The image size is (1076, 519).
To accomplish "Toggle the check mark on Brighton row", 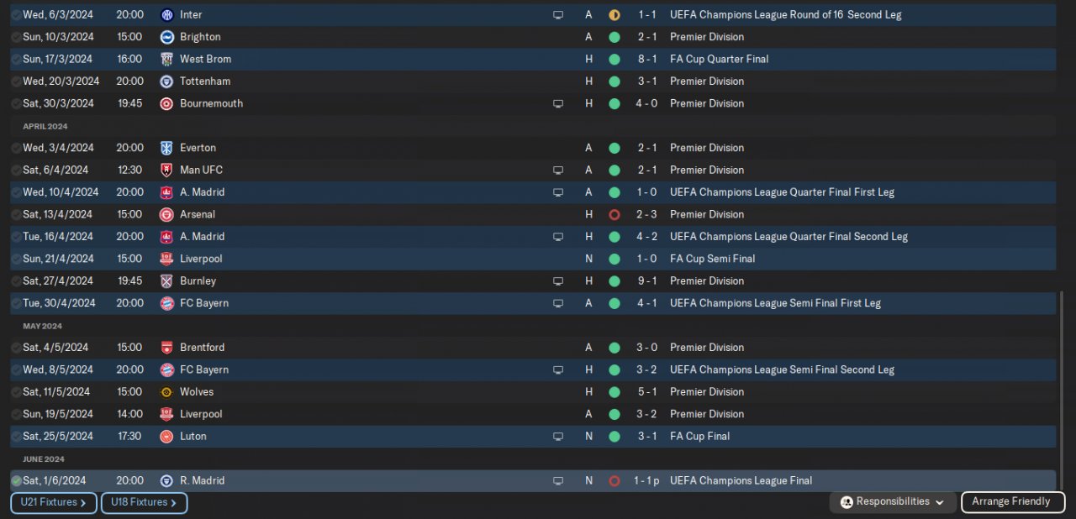I will point(16,37).
